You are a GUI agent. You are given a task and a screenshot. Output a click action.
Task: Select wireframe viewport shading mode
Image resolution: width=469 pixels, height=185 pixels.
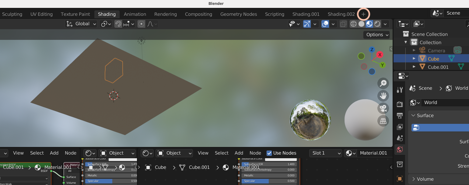[x=353, y=24]
